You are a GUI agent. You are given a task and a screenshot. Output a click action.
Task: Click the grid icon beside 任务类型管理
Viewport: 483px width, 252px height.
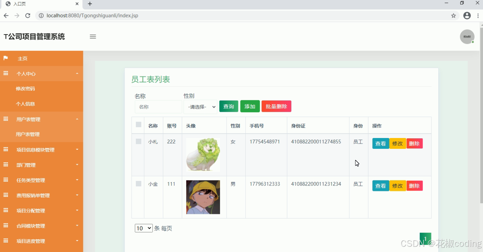coord(6,180)
